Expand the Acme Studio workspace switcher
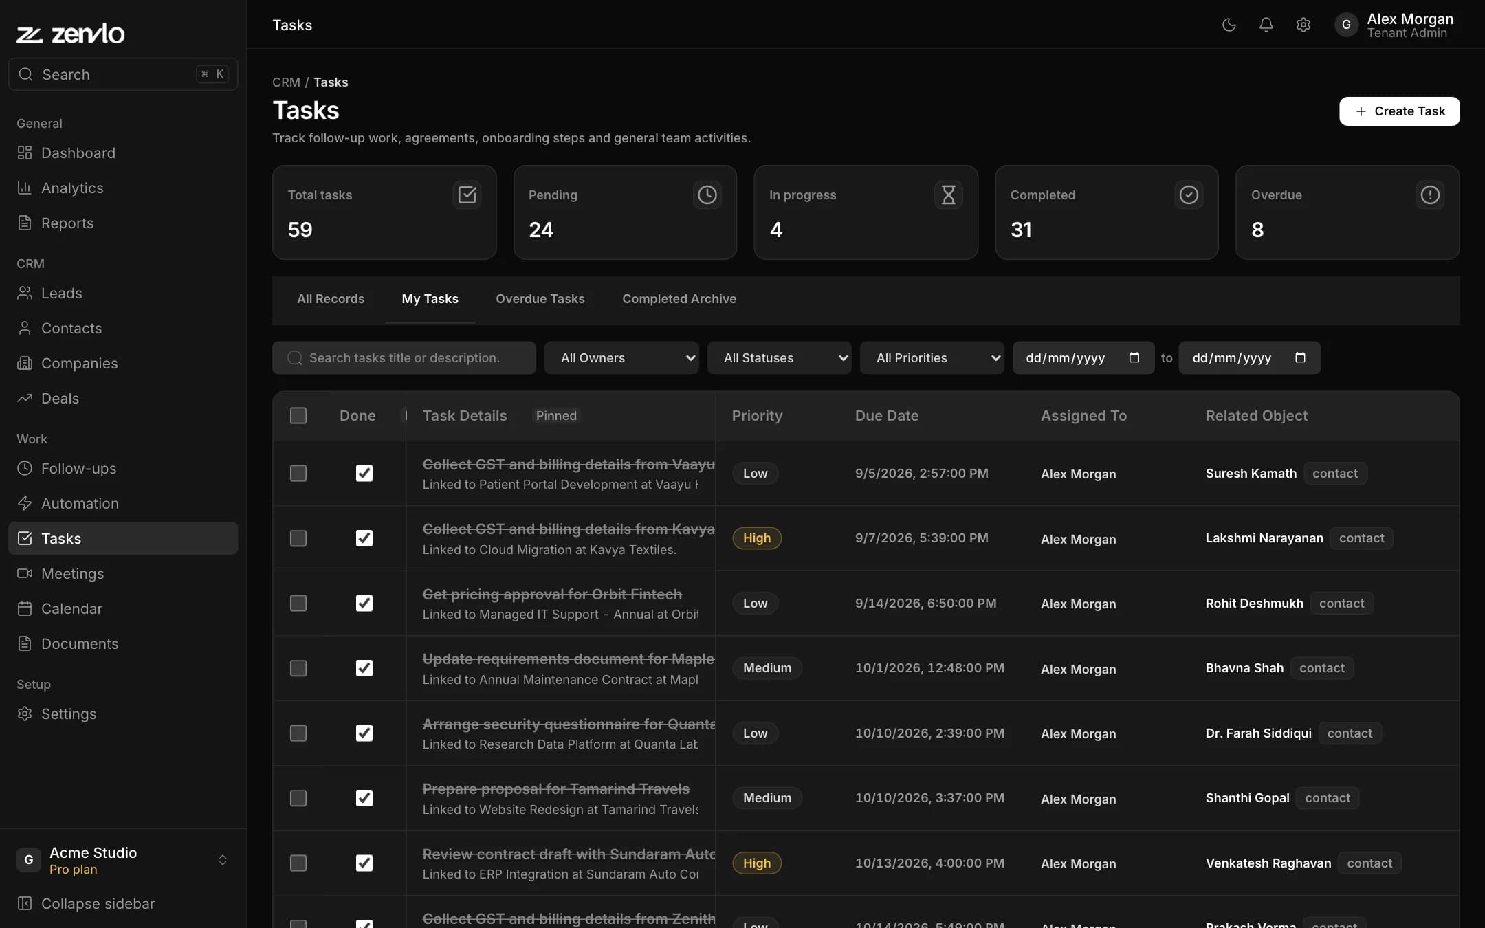1485x928 pixels. click(123, 860)
